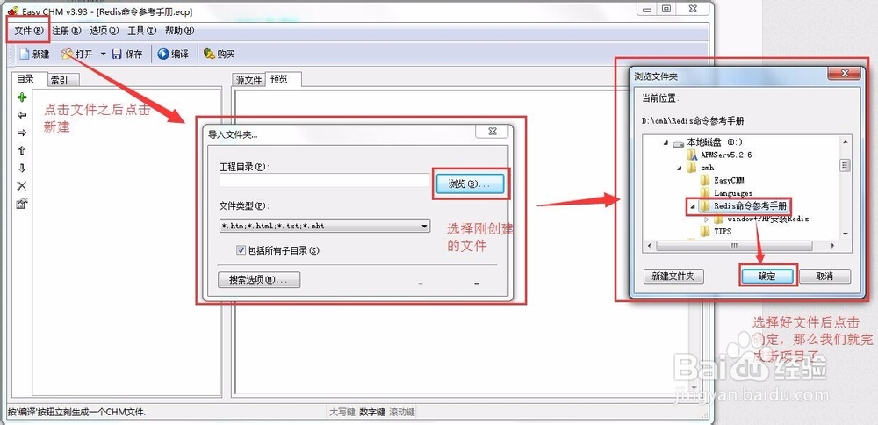The image size is (878, 425).
Task: Expand the window+PHP安装Redis node
Action: (706, 219)
